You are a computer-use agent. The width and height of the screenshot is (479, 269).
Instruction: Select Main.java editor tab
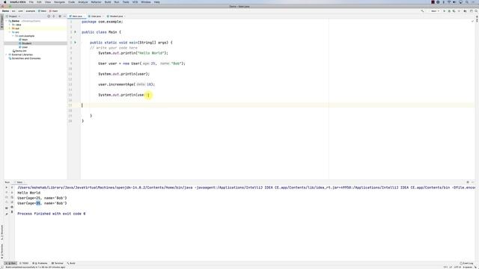(x=76, y=16)
